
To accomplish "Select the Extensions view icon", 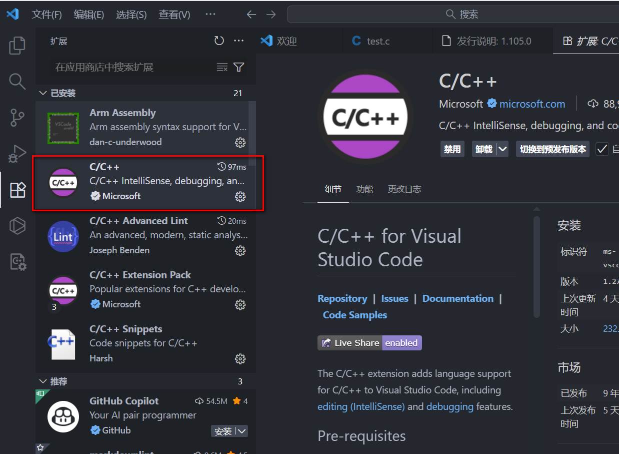I will coord(17,190).
